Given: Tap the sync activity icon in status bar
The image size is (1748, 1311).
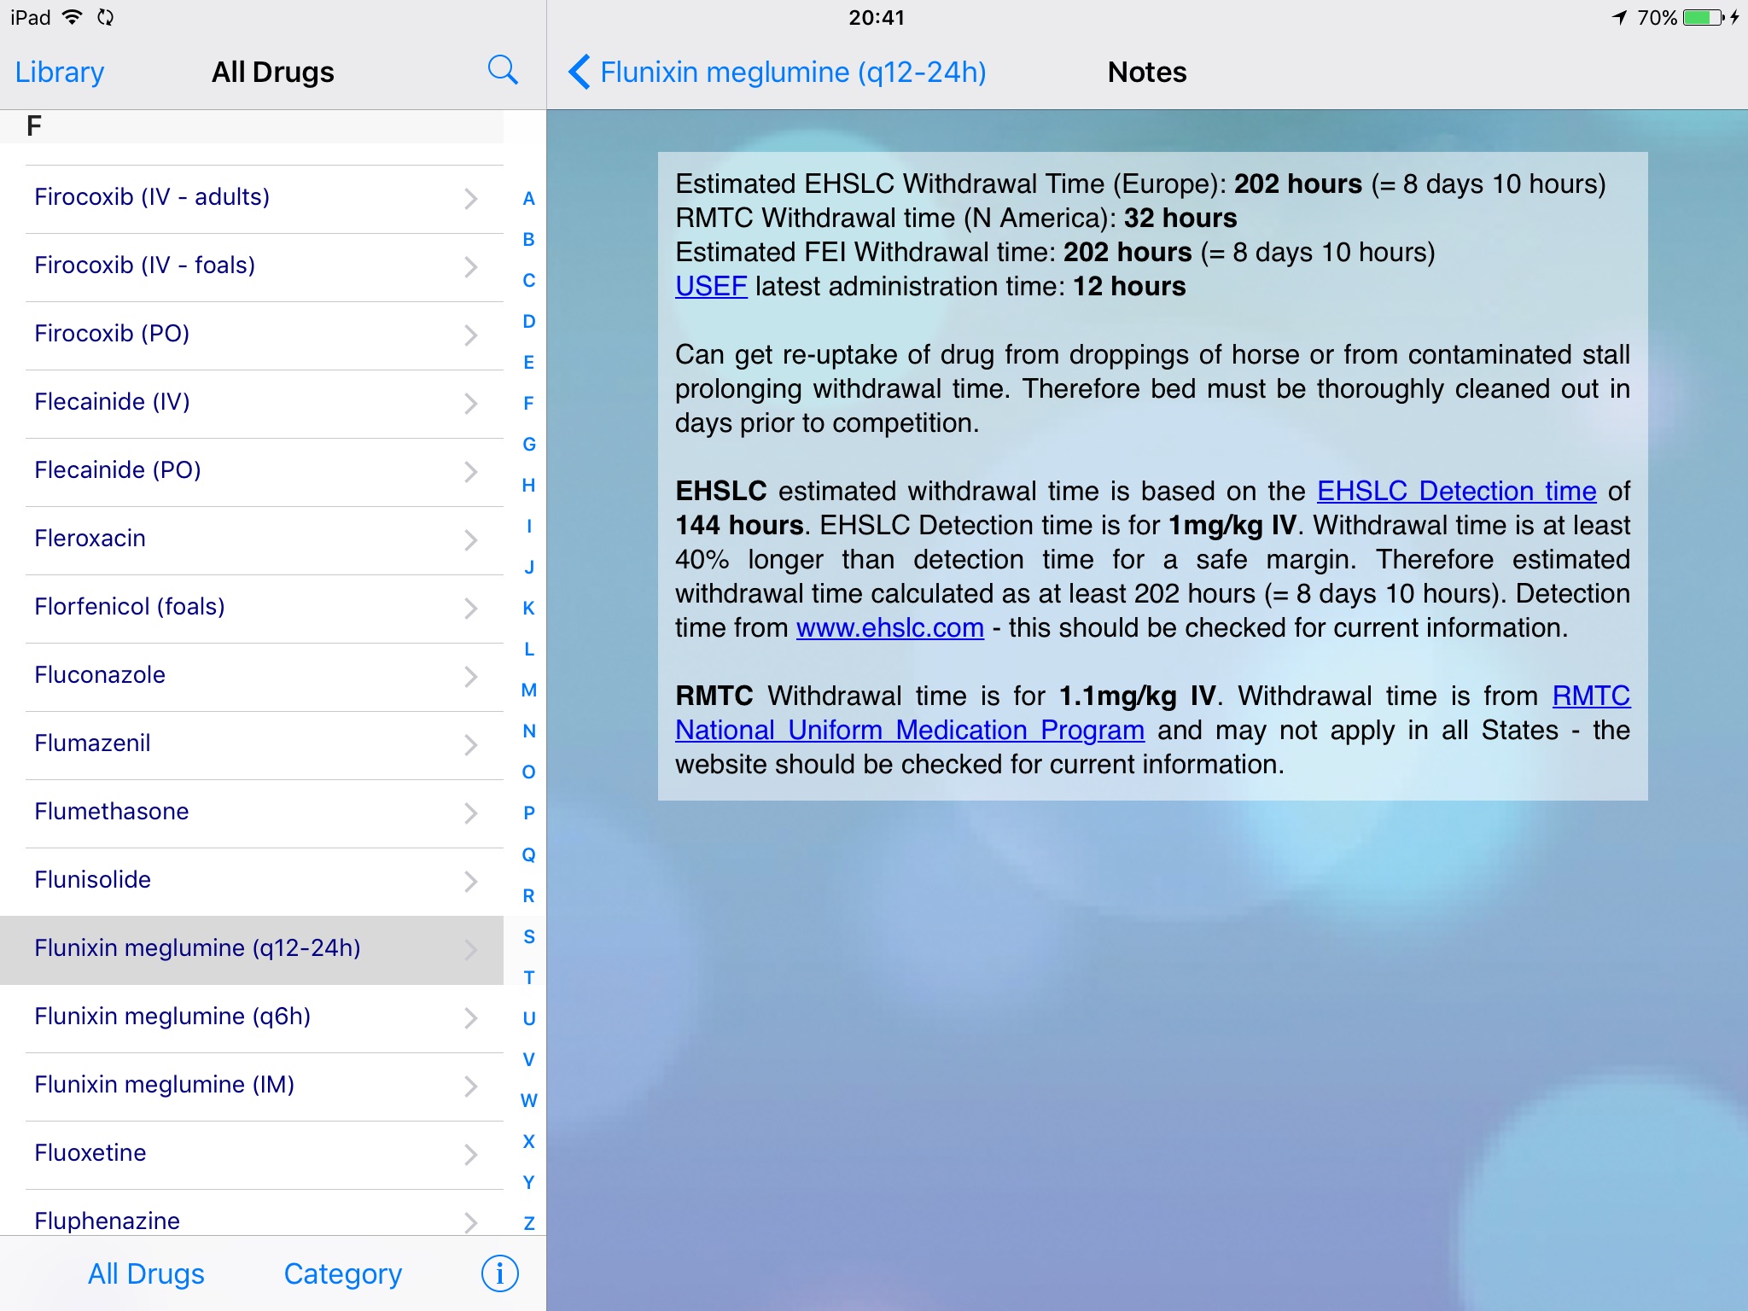Looking at the screenshot, I should (x=105, y=17).
